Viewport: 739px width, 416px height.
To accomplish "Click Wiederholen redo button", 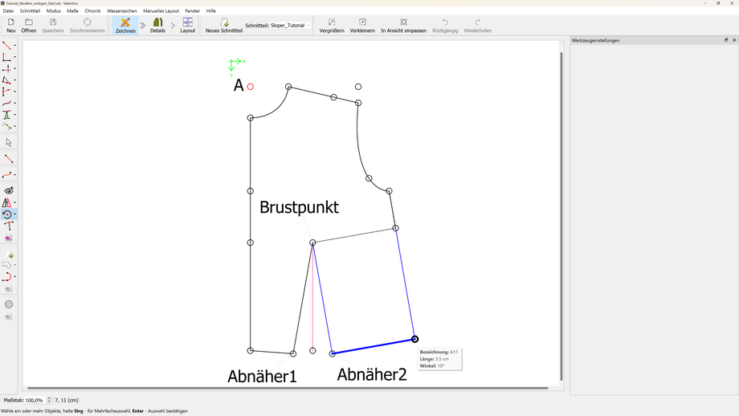I will (x=477, y=26).
